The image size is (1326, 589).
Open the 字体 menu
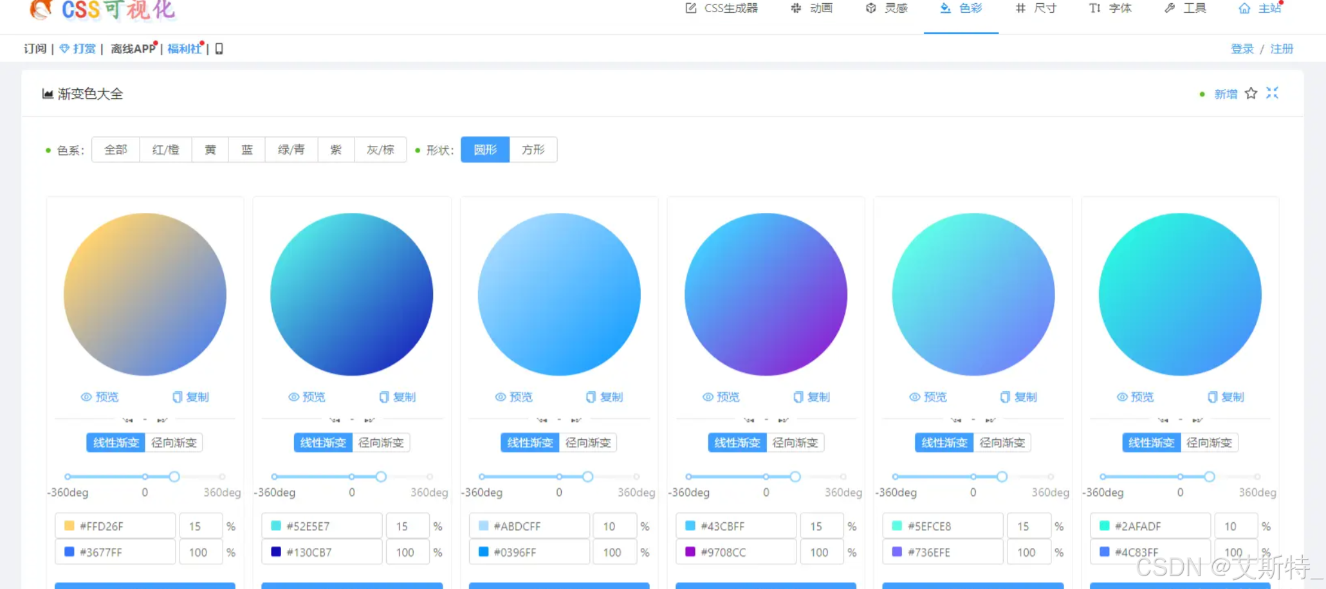[1110, 8]
